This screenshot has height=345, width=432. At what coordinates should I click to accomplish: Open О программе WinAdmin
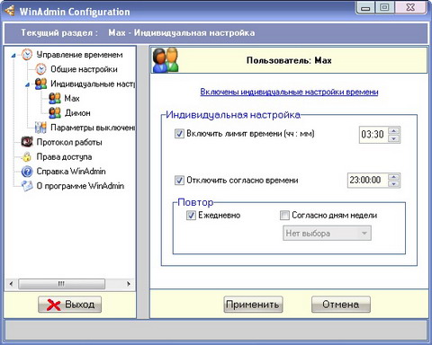(80, 186)
